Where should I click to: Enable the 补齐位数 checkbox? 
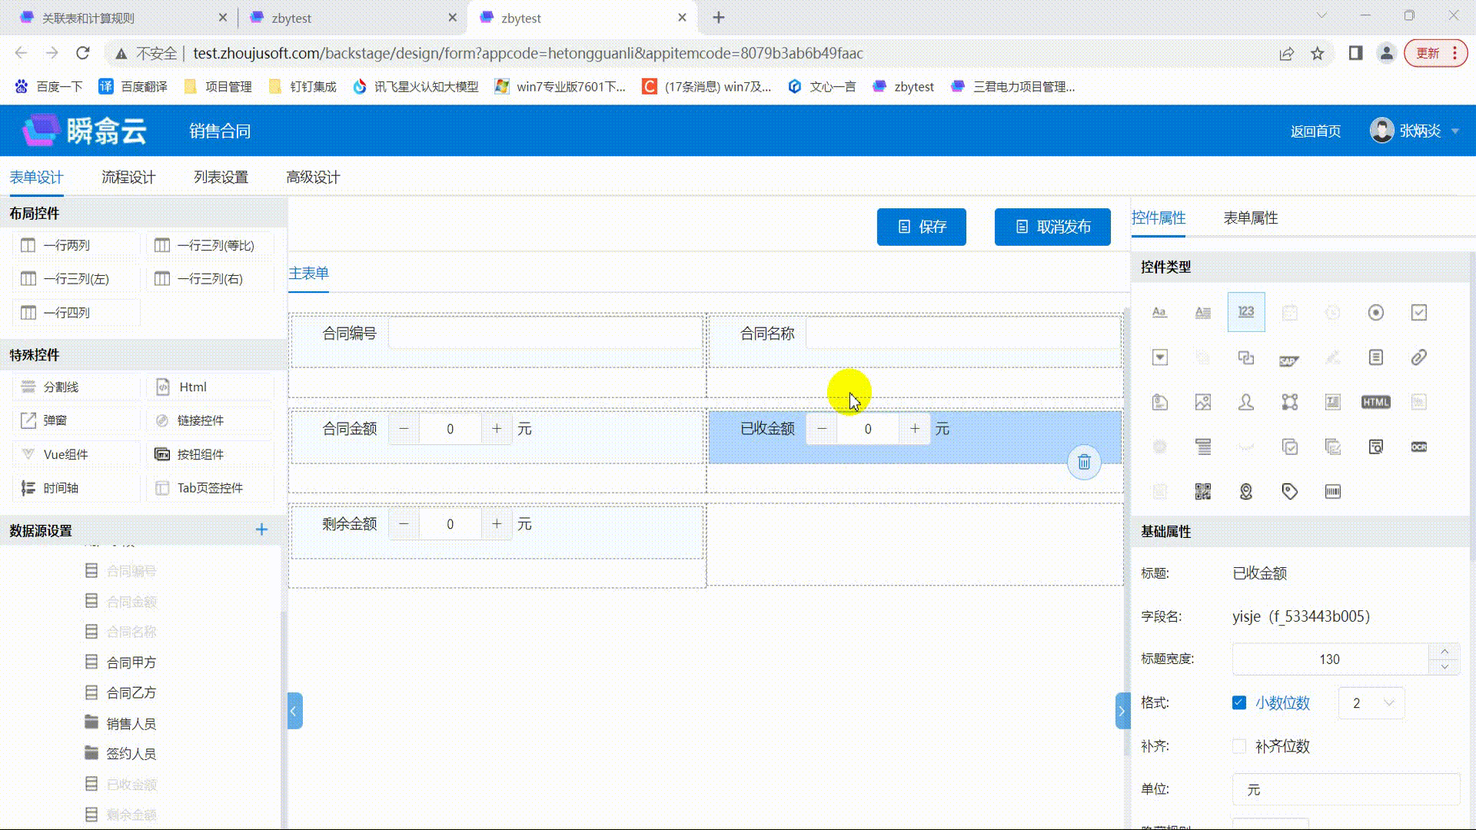coord(1238,746)
